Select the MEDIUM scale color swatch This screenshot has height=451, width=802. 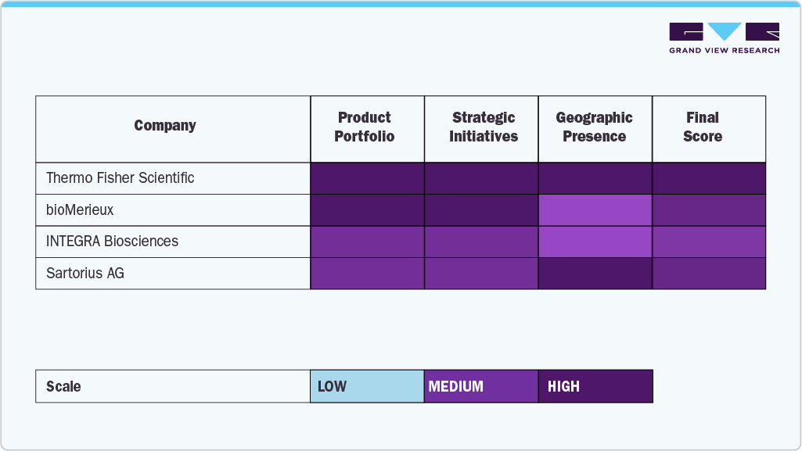pyautogui.click(x=481, y=386)
